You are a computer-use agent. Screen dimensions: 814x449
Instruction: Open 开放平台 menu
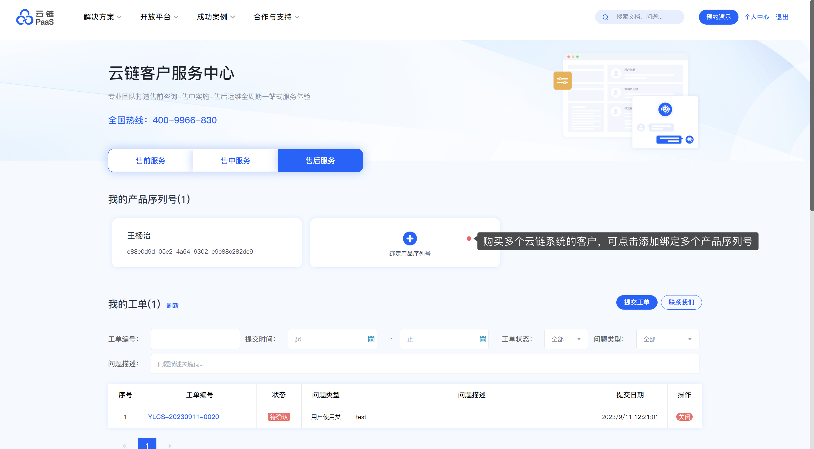point(159,17)
